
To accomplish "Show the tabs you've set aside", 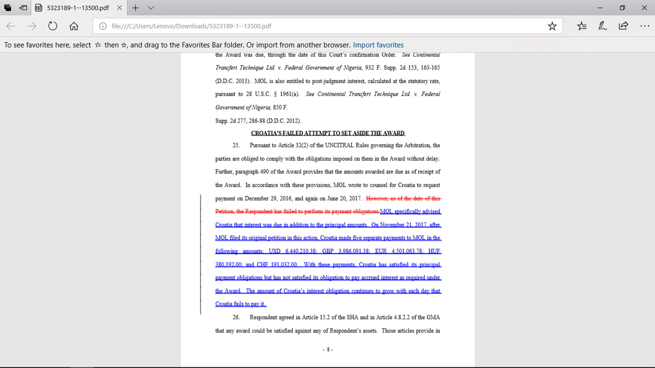I will (x=8, y=7).
